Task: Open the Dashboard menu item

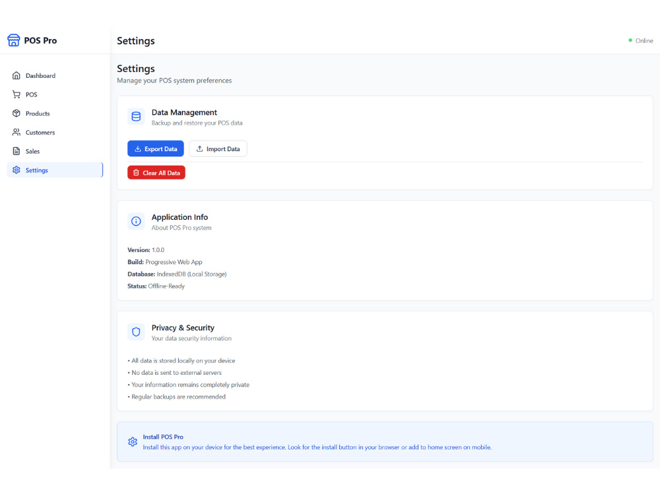Action: 55,75
